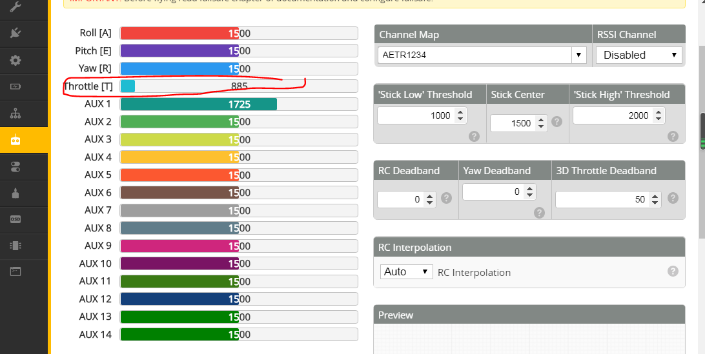Click the brown AUX 6 channel bar

tap(239, 193)
